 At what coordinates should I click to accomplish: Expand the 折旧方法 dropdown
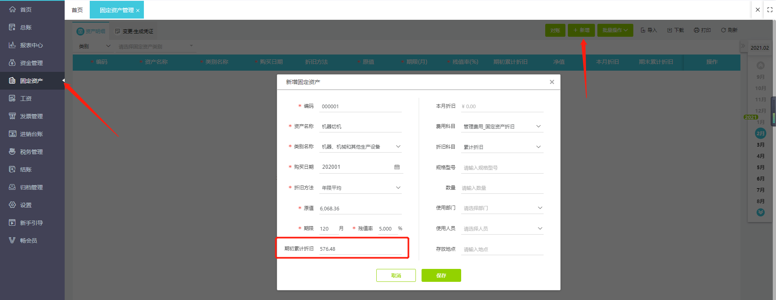361,188
